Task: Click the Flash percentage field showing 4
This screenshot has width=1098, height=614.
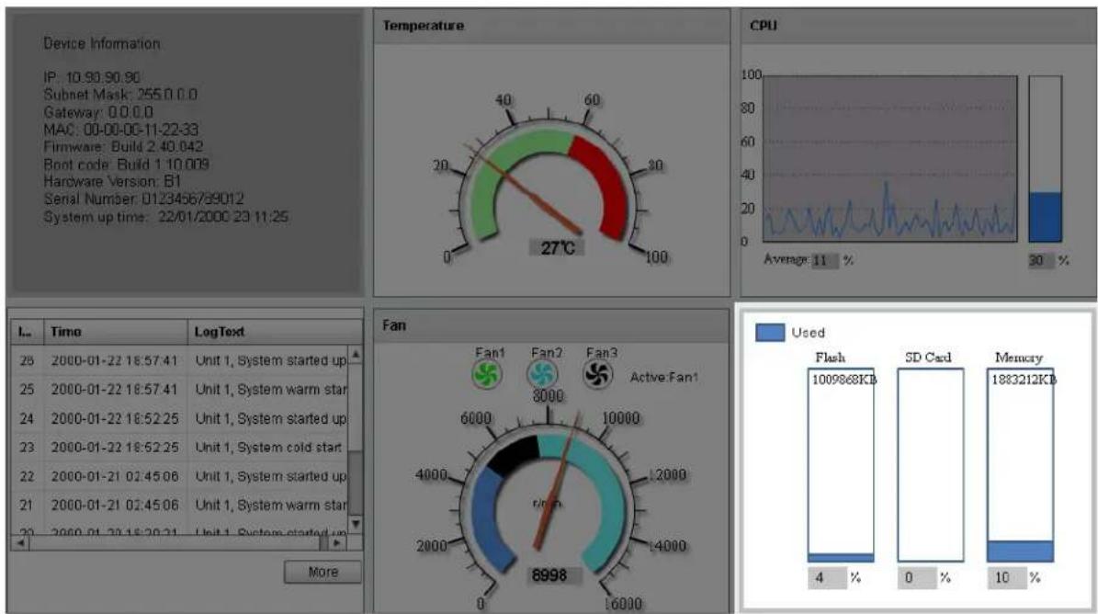Action: [x=827, y=577]
